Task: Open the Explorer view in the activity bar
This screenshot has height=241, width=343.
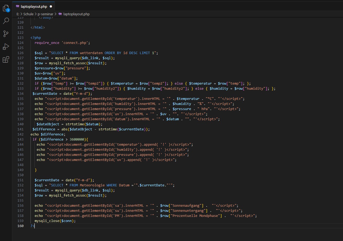Action: [6, 8]
